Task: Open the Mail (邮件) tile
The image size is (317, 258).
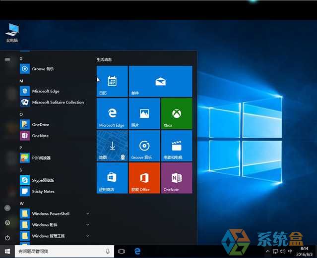Action: pyautogui.click(x=160, y=81)
